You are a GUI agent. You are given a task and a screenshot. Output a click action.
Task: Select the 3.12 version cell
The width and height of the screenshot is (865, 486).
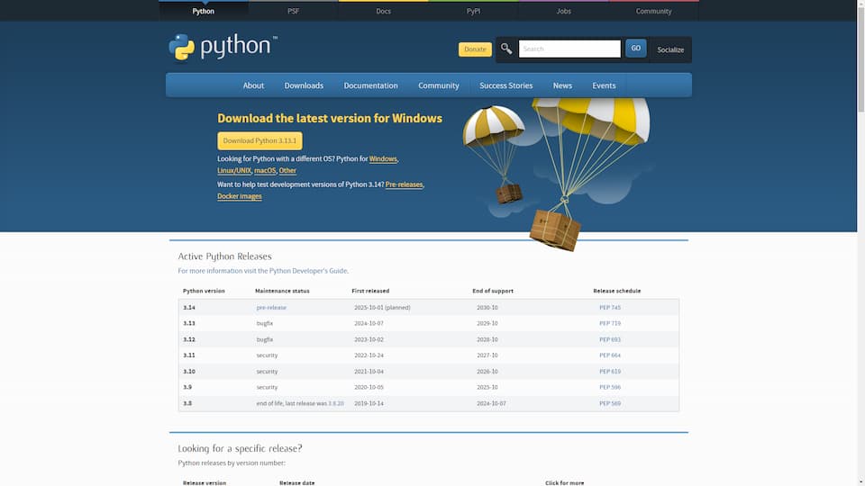[189, 339]
